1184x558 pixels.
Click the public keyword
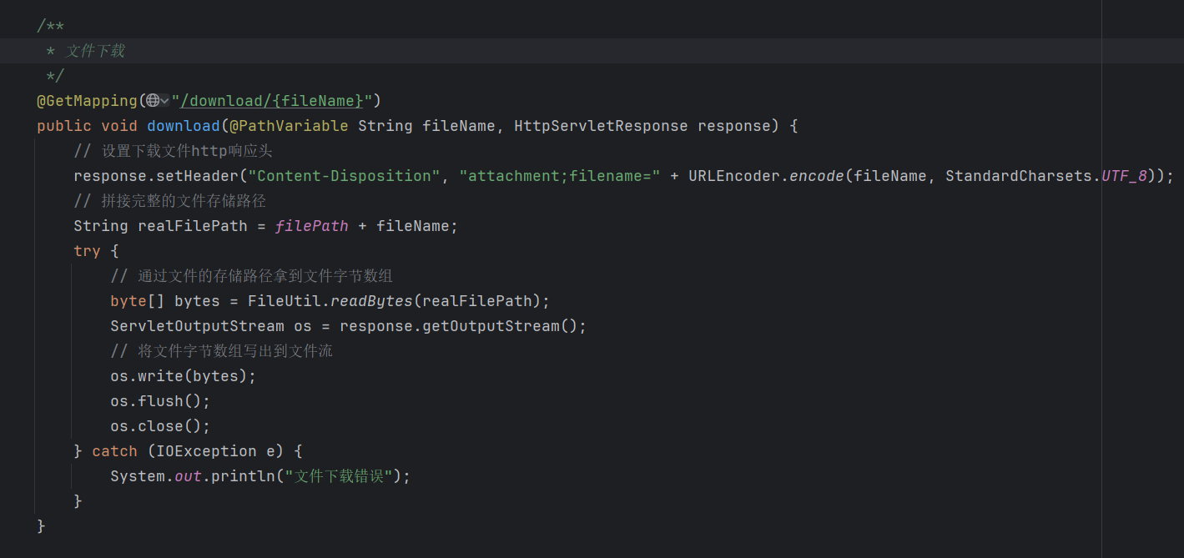[x=64, y=126]
